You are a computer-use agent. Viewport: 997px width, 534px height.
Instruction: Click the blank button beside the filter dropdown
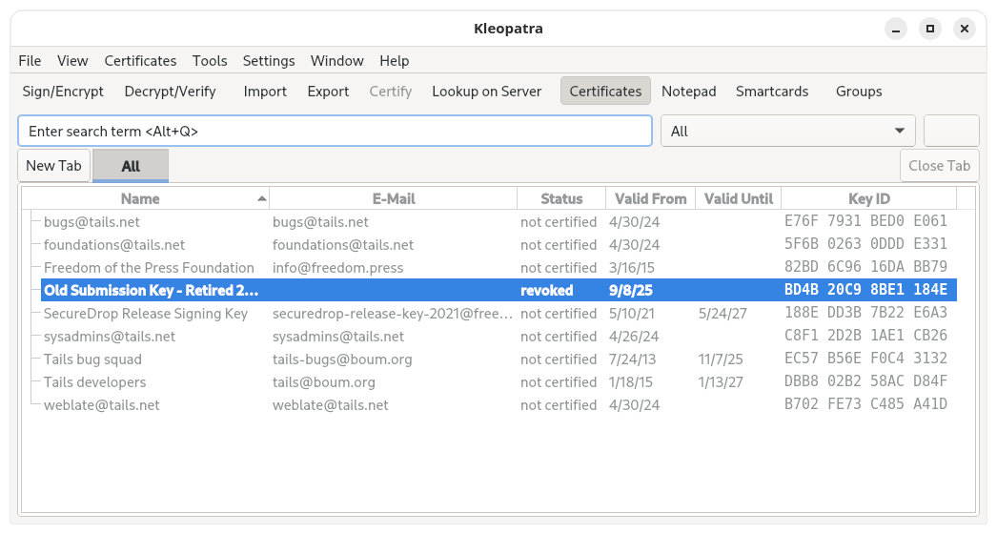tap(951, 132)
